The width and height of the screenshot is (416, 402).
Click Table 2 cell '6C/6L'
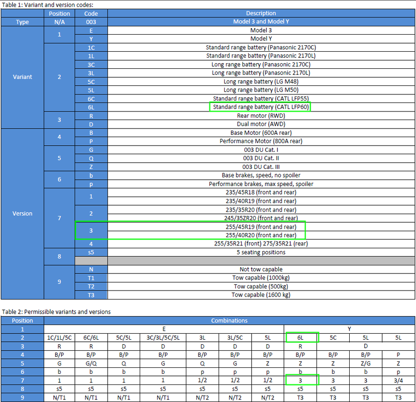coord(91,338)
